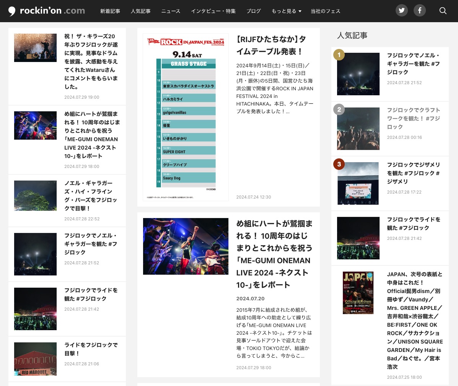Click the ROCK IN JAPAN timetable thumbnail
This screenshot has height=386, width=458.
point(186,117)
